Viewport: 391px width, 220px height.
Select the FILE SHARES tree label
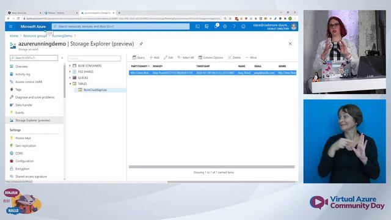coord(86,72)
